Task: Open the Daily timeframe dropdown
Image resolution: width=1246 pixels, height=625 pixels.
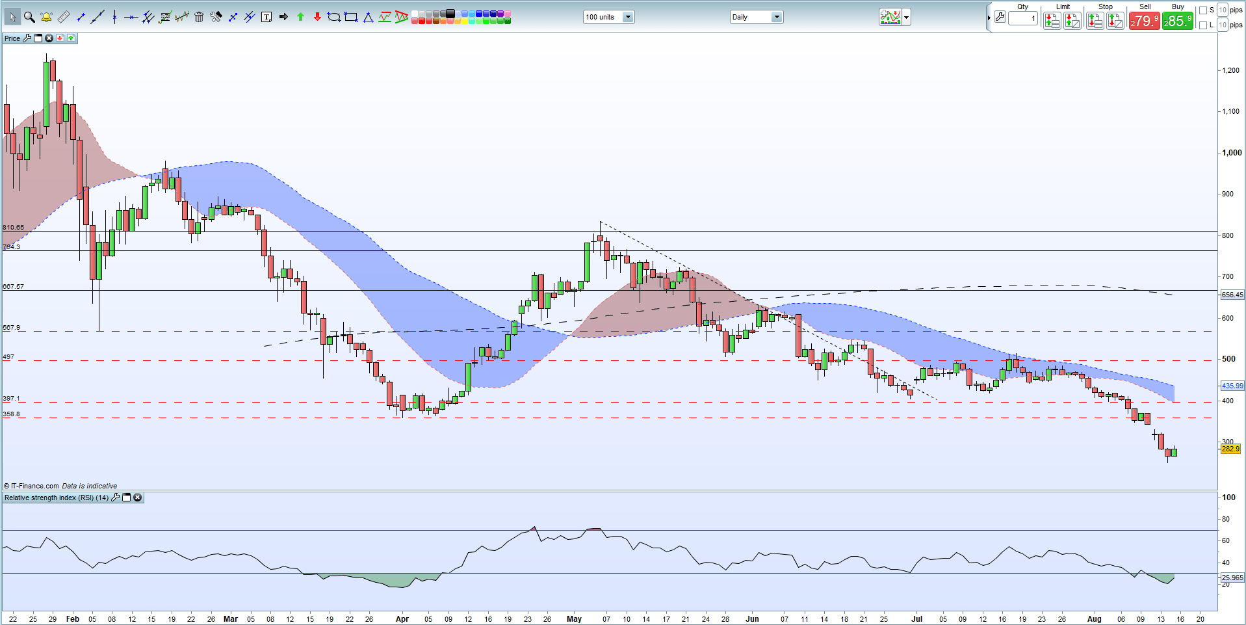Action: (776, 18)
